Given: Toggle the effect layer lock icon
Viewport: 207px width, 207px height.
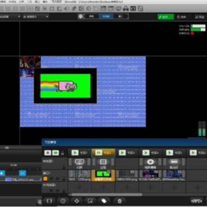Looking at the screenshot, I should click(64, 167).
